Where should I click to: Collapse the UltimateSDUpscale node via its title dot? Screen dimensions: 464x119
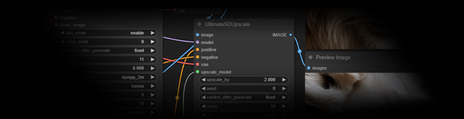pos(199,24)
